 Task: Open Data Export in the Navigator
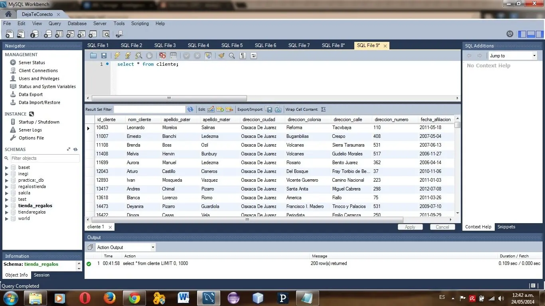coord(30,94)
